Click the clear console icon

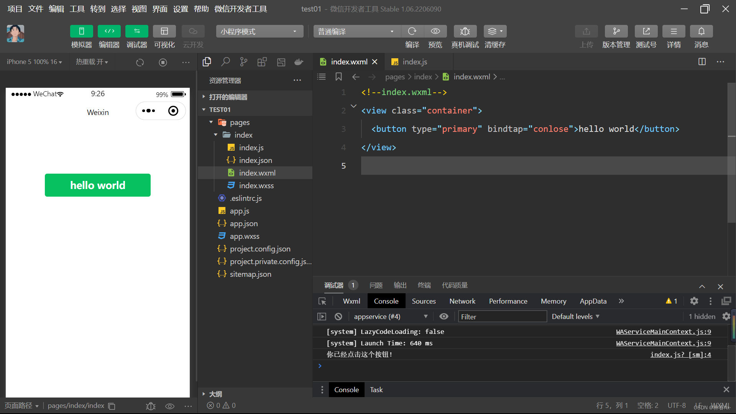(338, 317)
